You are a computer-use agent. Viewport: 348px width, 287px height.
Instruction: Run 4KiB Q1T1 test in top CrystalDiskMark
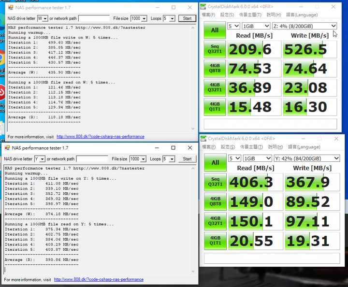click(215, 107)
